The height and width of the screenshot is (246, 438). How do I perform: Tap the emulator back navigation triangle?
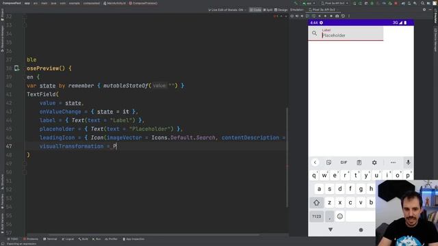click(x=331, y=230)
